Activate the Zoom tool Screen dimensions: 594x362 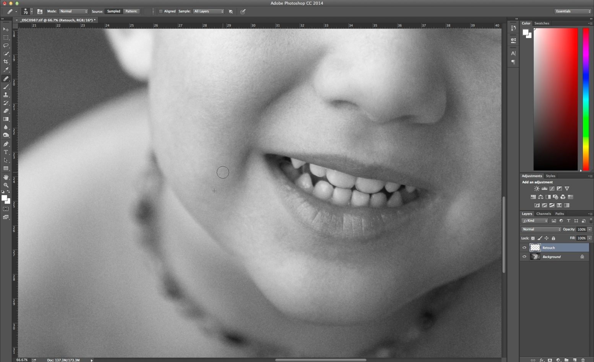pyautogui.click(x=6, y=185)
